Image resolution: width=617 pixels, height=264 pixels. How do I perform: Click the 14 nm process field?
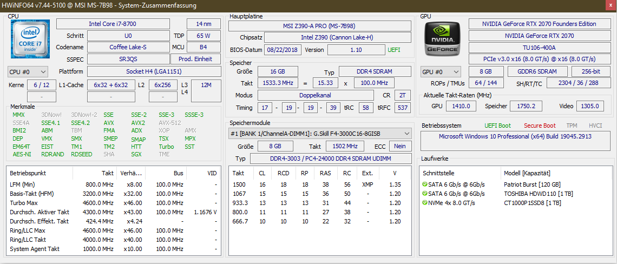pyautogui.click(x=204, y=24)
